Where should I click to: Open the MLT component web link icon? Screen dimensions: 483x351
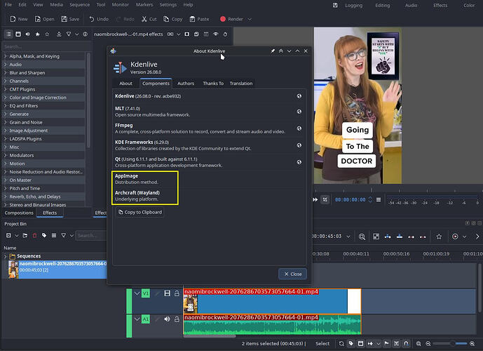[299, 112]
